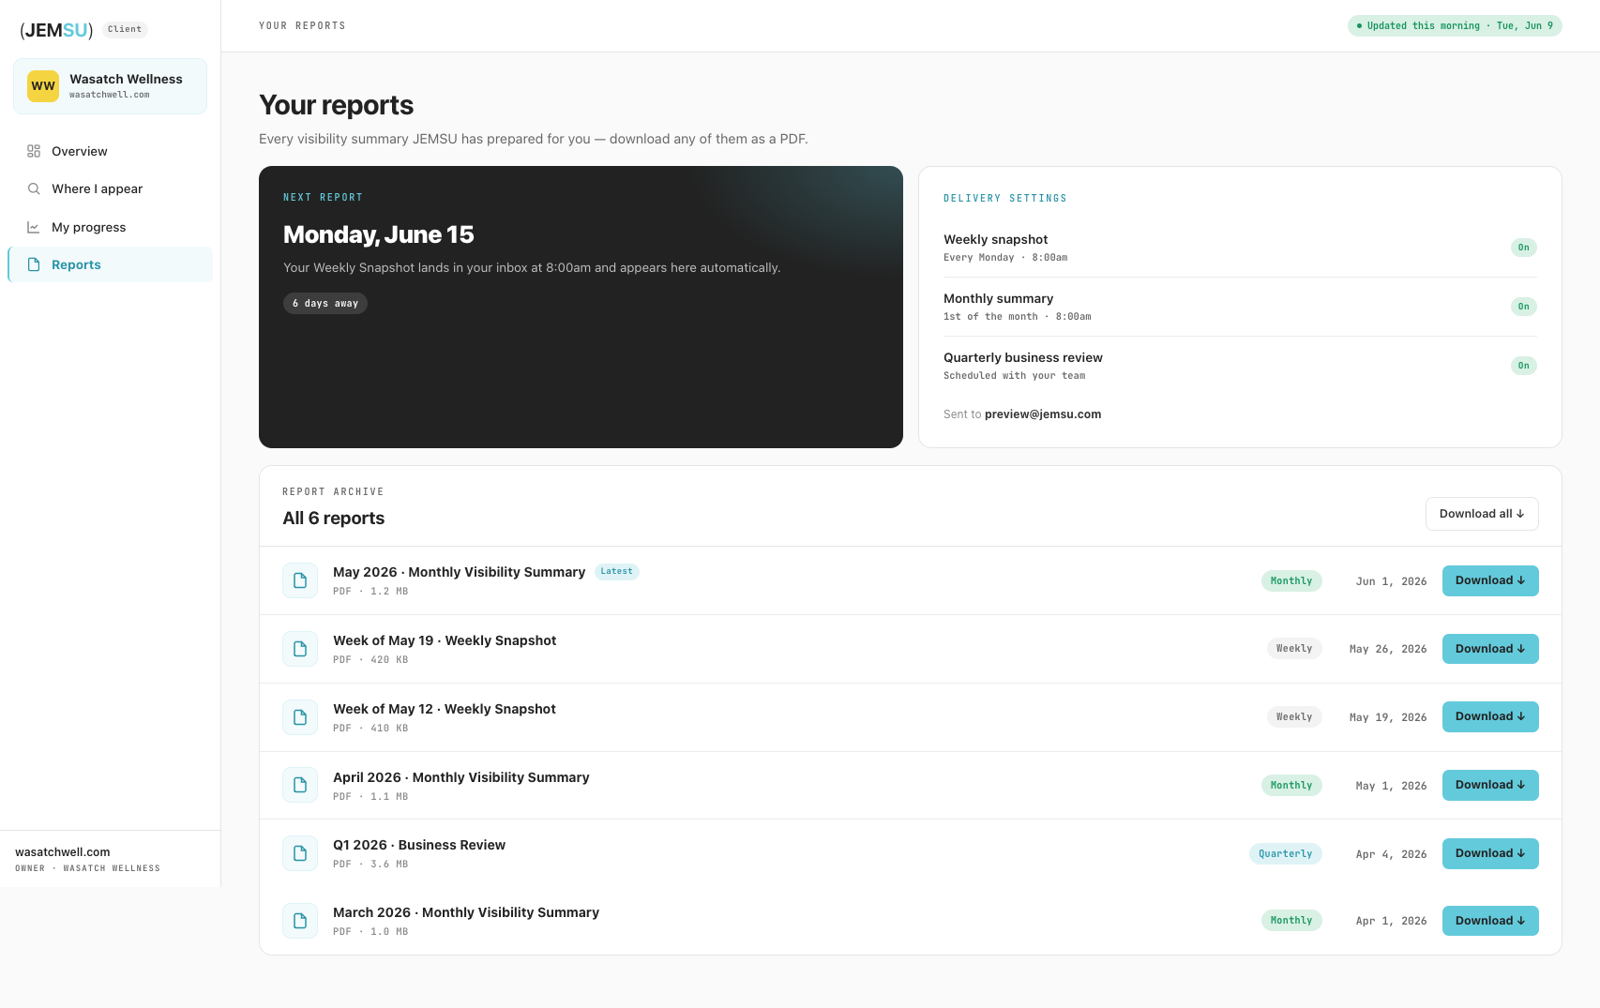Download the May 2026 Monthly Visibility Summary
Viewport: 1600px width, 1008px height.
pyautogui.click(x=1490, y=580)
